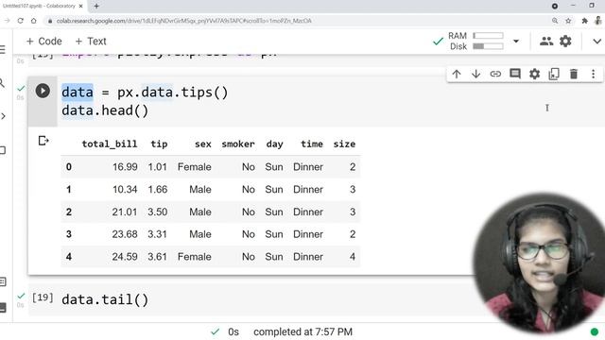
Task: Click the data.head() code line
Action: pyautogui.click(x=105, y=110)
